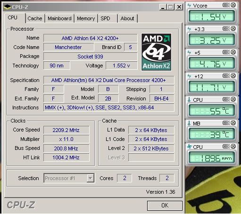This screenshot has height=214, width=241.
Task: Open settings icon on Vcore widget
Action: tap(226, 5)
